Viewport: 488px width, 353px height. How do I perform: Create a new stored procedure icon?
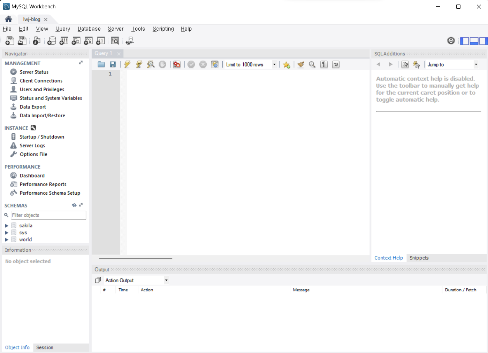[88, 41]
